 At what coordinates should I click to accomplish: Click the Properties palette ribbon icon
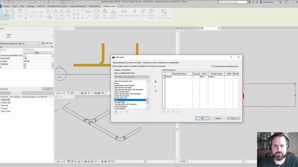tap(6, 17)
